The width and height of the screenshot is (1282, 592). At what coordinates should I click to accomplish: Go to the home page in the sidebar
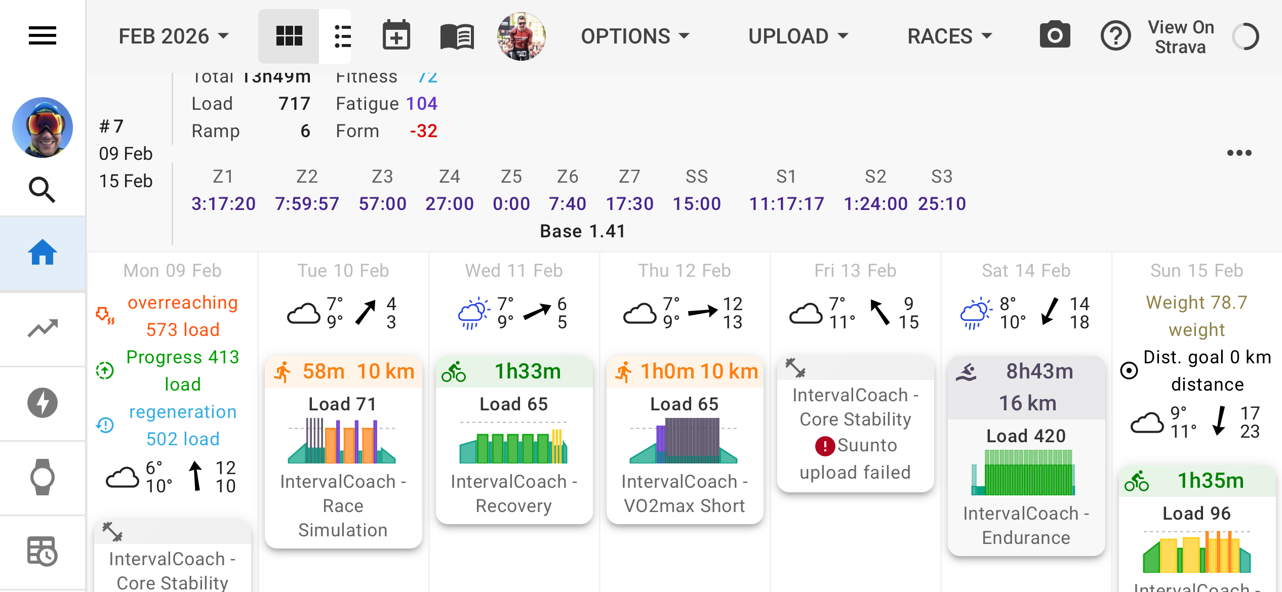tap(42, 253)
